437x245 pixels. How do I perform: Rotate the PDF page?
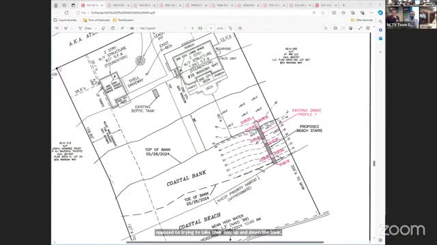tap(231, 29)
